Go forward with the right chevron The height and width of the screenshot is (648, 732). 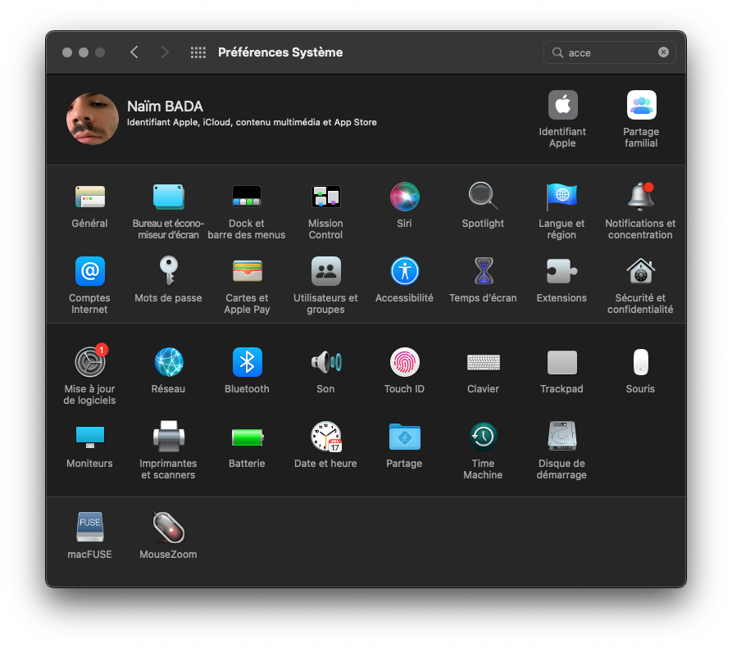tap(164, 52)
